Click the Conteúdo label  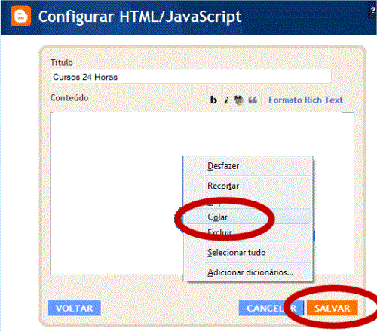click(x=69, y=97)
